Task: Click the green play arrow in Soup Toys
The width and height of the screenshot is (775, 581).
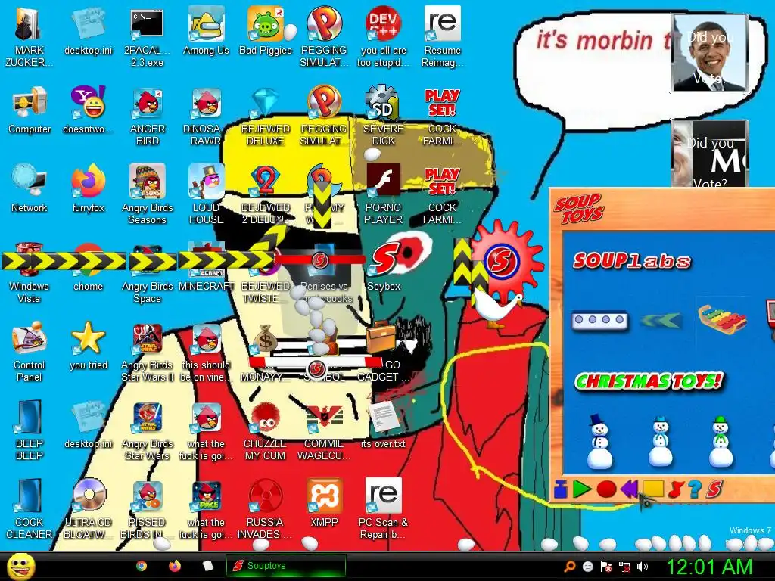Action: click(x=582, y=489)
